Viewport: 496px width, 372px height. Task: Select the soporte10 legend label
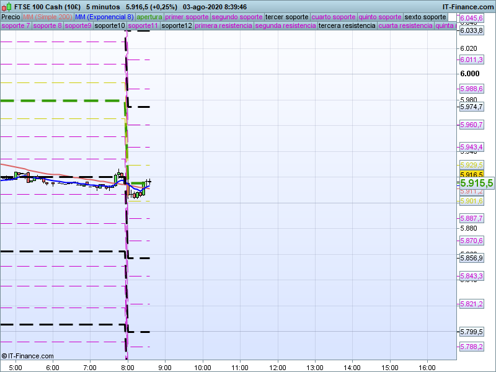(x=110, y=26)
